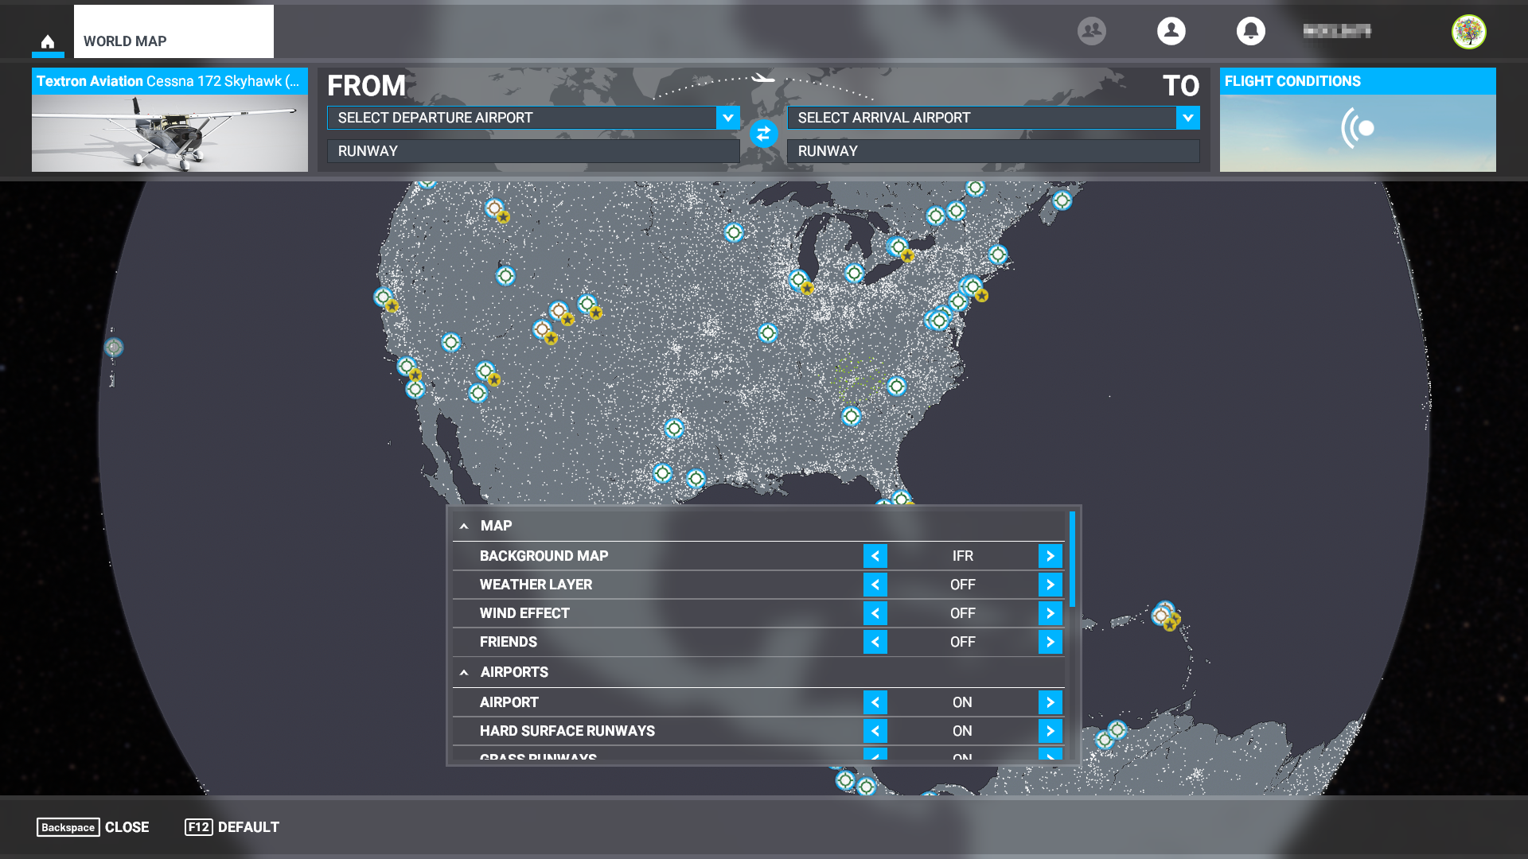1528x859 pixels.
Task: Open the player profile icon
Action: (x=1171, y=31)
